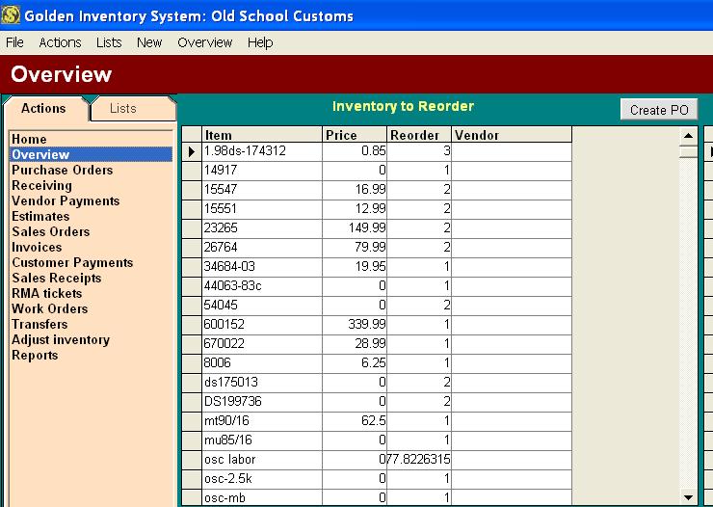Go to Home in sidebar
Screen dimensions: 713x507
[x=91, y=139]
